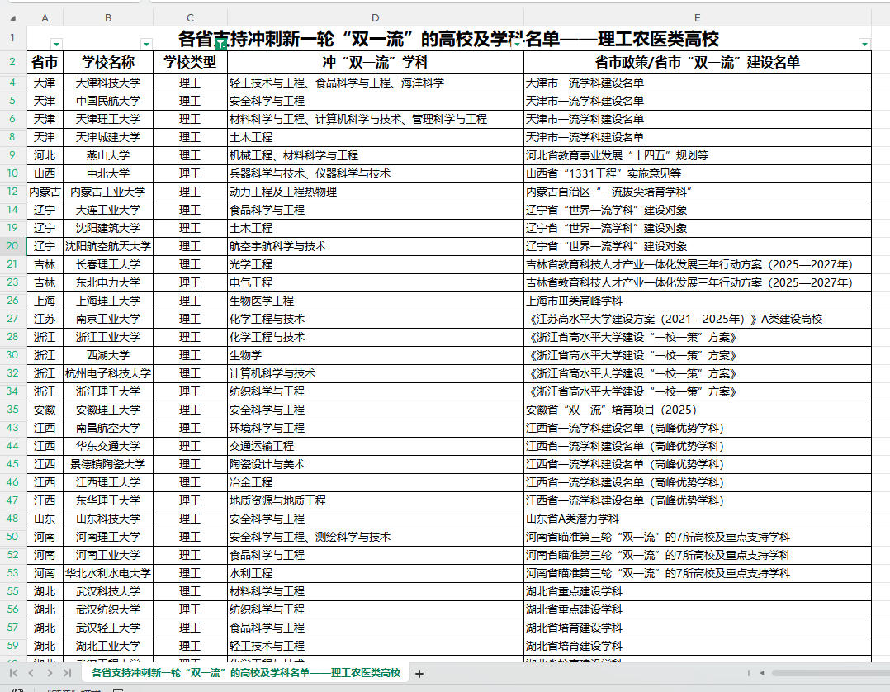Click the right arrow of the horizontal scrollbar
This screenshot has width=890, height=692.
[x=883, y=674]
